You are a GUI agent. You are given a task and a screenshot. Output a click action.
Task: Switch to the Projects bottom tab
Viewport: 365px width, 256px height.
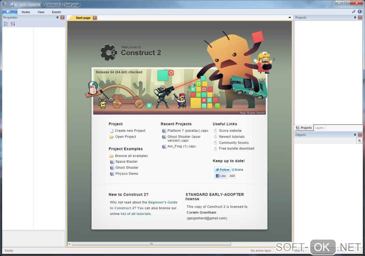[304, 128]
